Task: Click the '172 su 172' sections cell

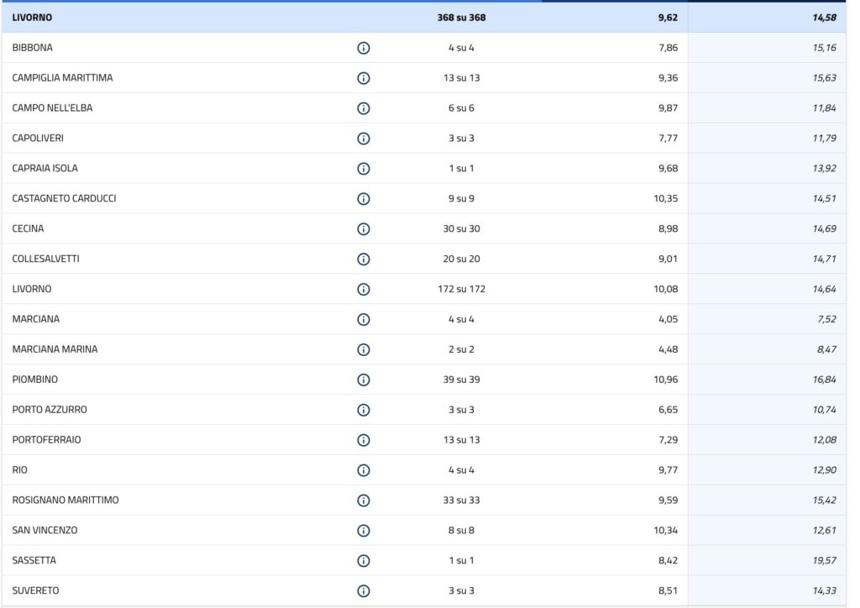Action: (461, 290)
